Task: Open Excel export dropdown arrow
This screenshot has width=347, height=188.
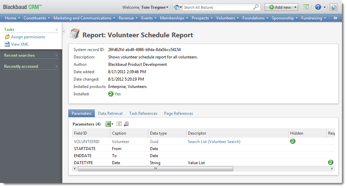Action: (112, 124)
